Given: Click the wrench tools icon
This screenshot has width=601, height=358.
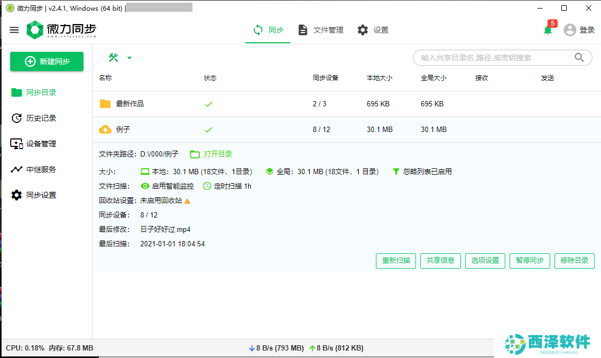Looking at the screenshot, I should click(113, 58).
